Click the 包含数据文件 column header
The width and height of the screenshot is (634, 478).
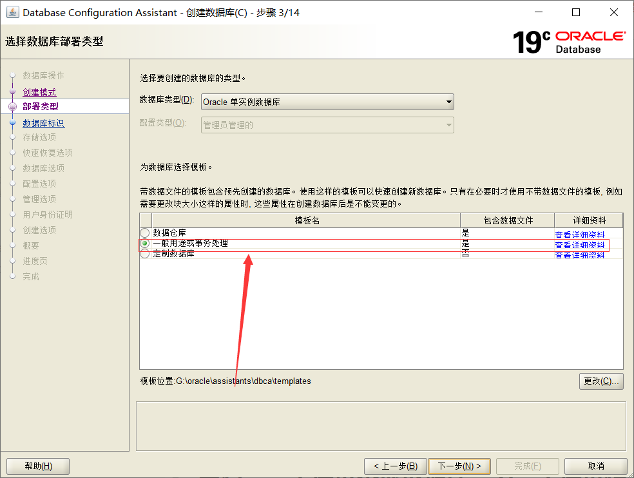pos(508,220)
